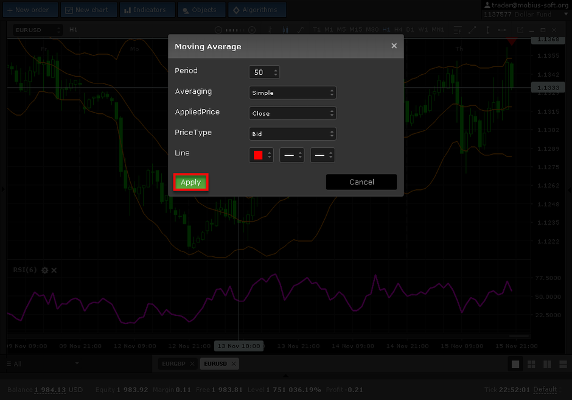
Task: Open the EURUSD symbol selector
Action: [38, 30]
